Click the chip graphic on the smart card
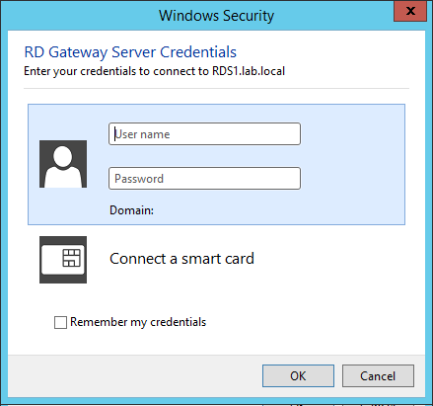This screenshot has width=433, height=406. pos(71,258)
